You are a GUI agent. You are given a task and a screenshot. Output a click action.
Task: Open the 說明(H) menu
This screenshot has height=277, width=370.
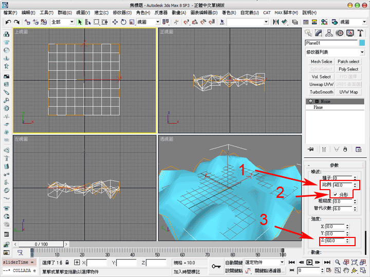click(309, 13)
